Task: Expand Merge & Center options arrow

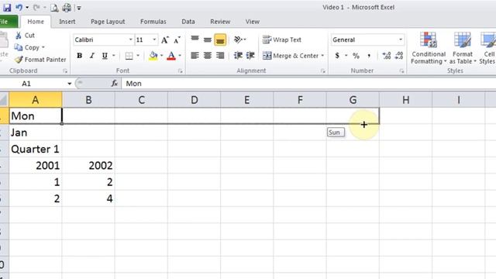Action: point(322,56)
